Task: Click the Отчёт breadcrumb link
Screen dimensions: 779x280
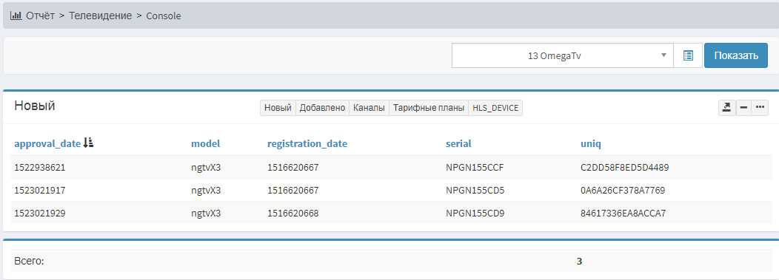Action: click(x=40, y=16)
